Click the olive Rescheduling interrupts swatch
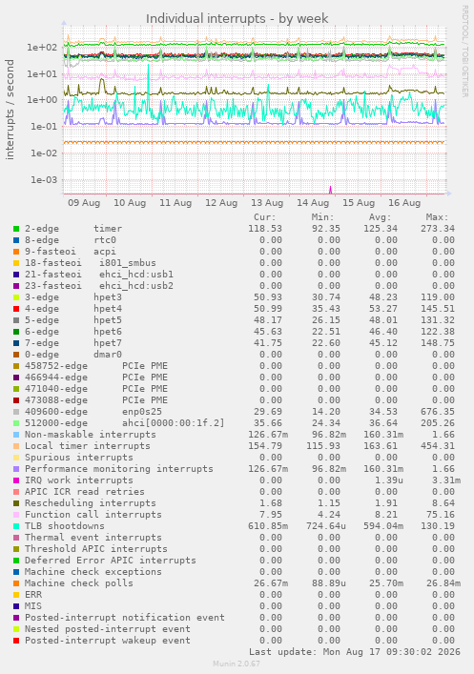Screen dimensions: 474x674 point(16,503)
